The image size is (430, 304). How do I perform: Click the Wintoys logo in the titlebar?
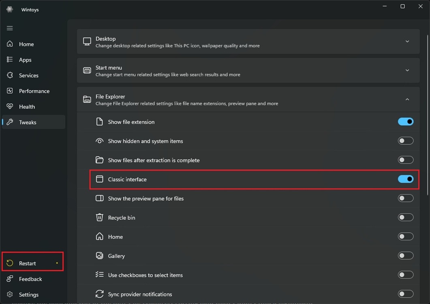coord(9,9)
